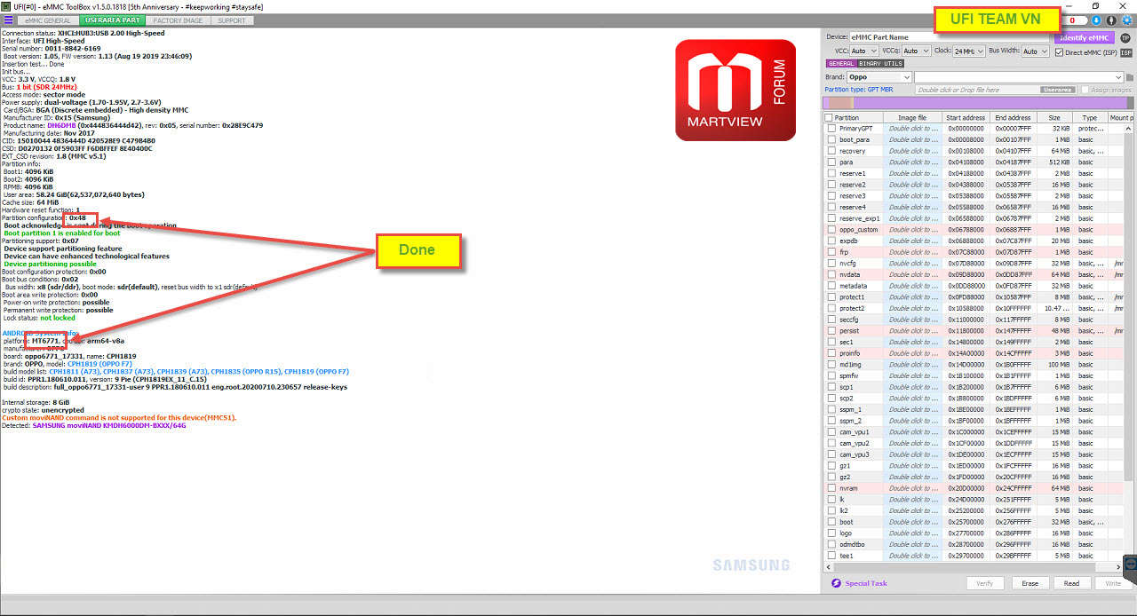
Task: Tick the select-all Partition header checkbox
Action: pyautogui.click(x=830, y=117)
